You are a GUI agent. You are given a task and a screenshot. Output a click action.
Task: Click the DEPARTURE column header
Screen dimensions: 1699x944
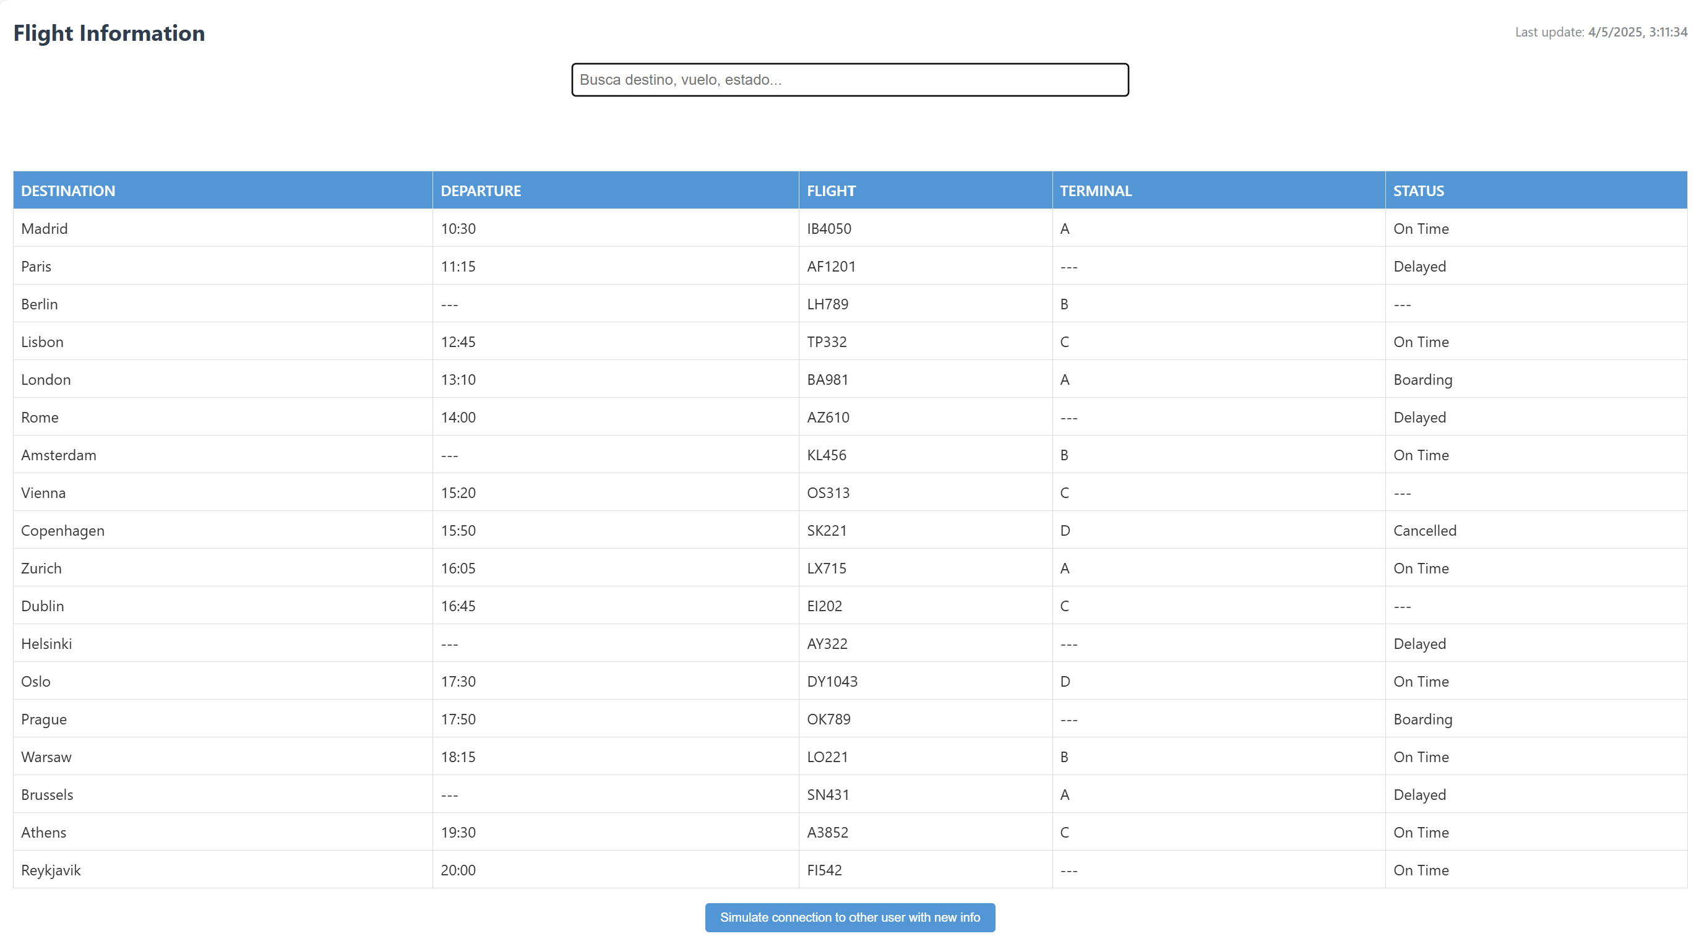click(x=480, y=191)
